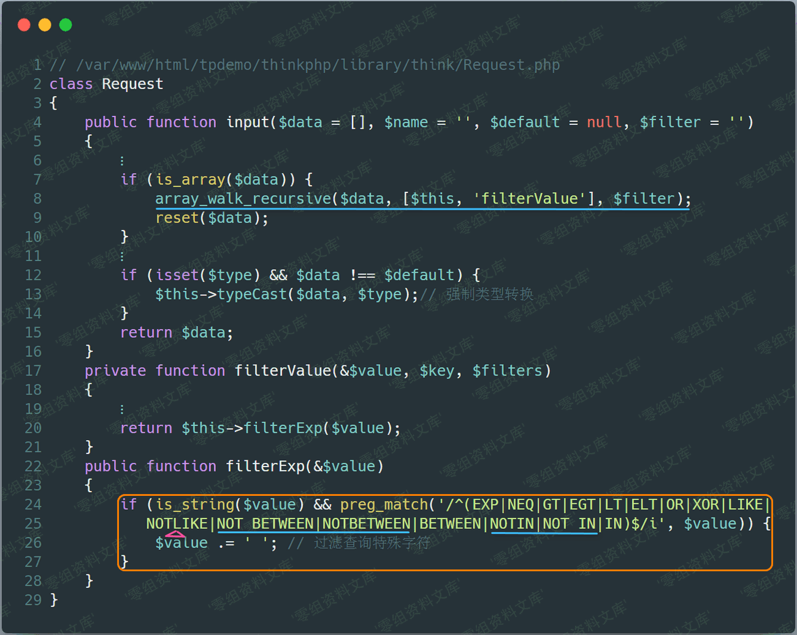
Task: Click the underlined NOTIN|NOT IN text
Action: [543, 523]
